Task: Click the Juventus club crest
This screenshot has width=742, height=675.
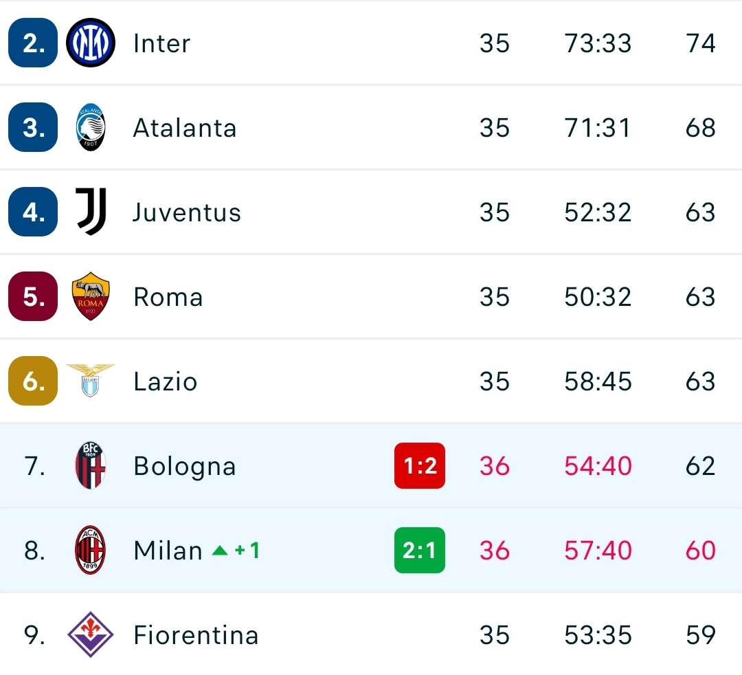Action: (x=90, y=212)
